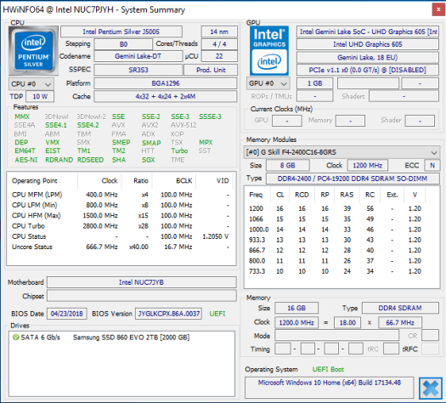The width and height of the screenshot is (446, 403).
Task: Click the blue X close icon at bottom right
Action: (x=431, y=389)
